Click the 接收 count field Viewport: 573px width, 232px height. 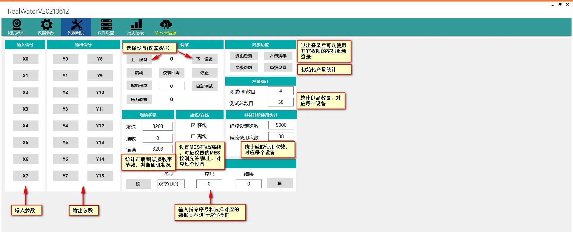coord(158,138)
